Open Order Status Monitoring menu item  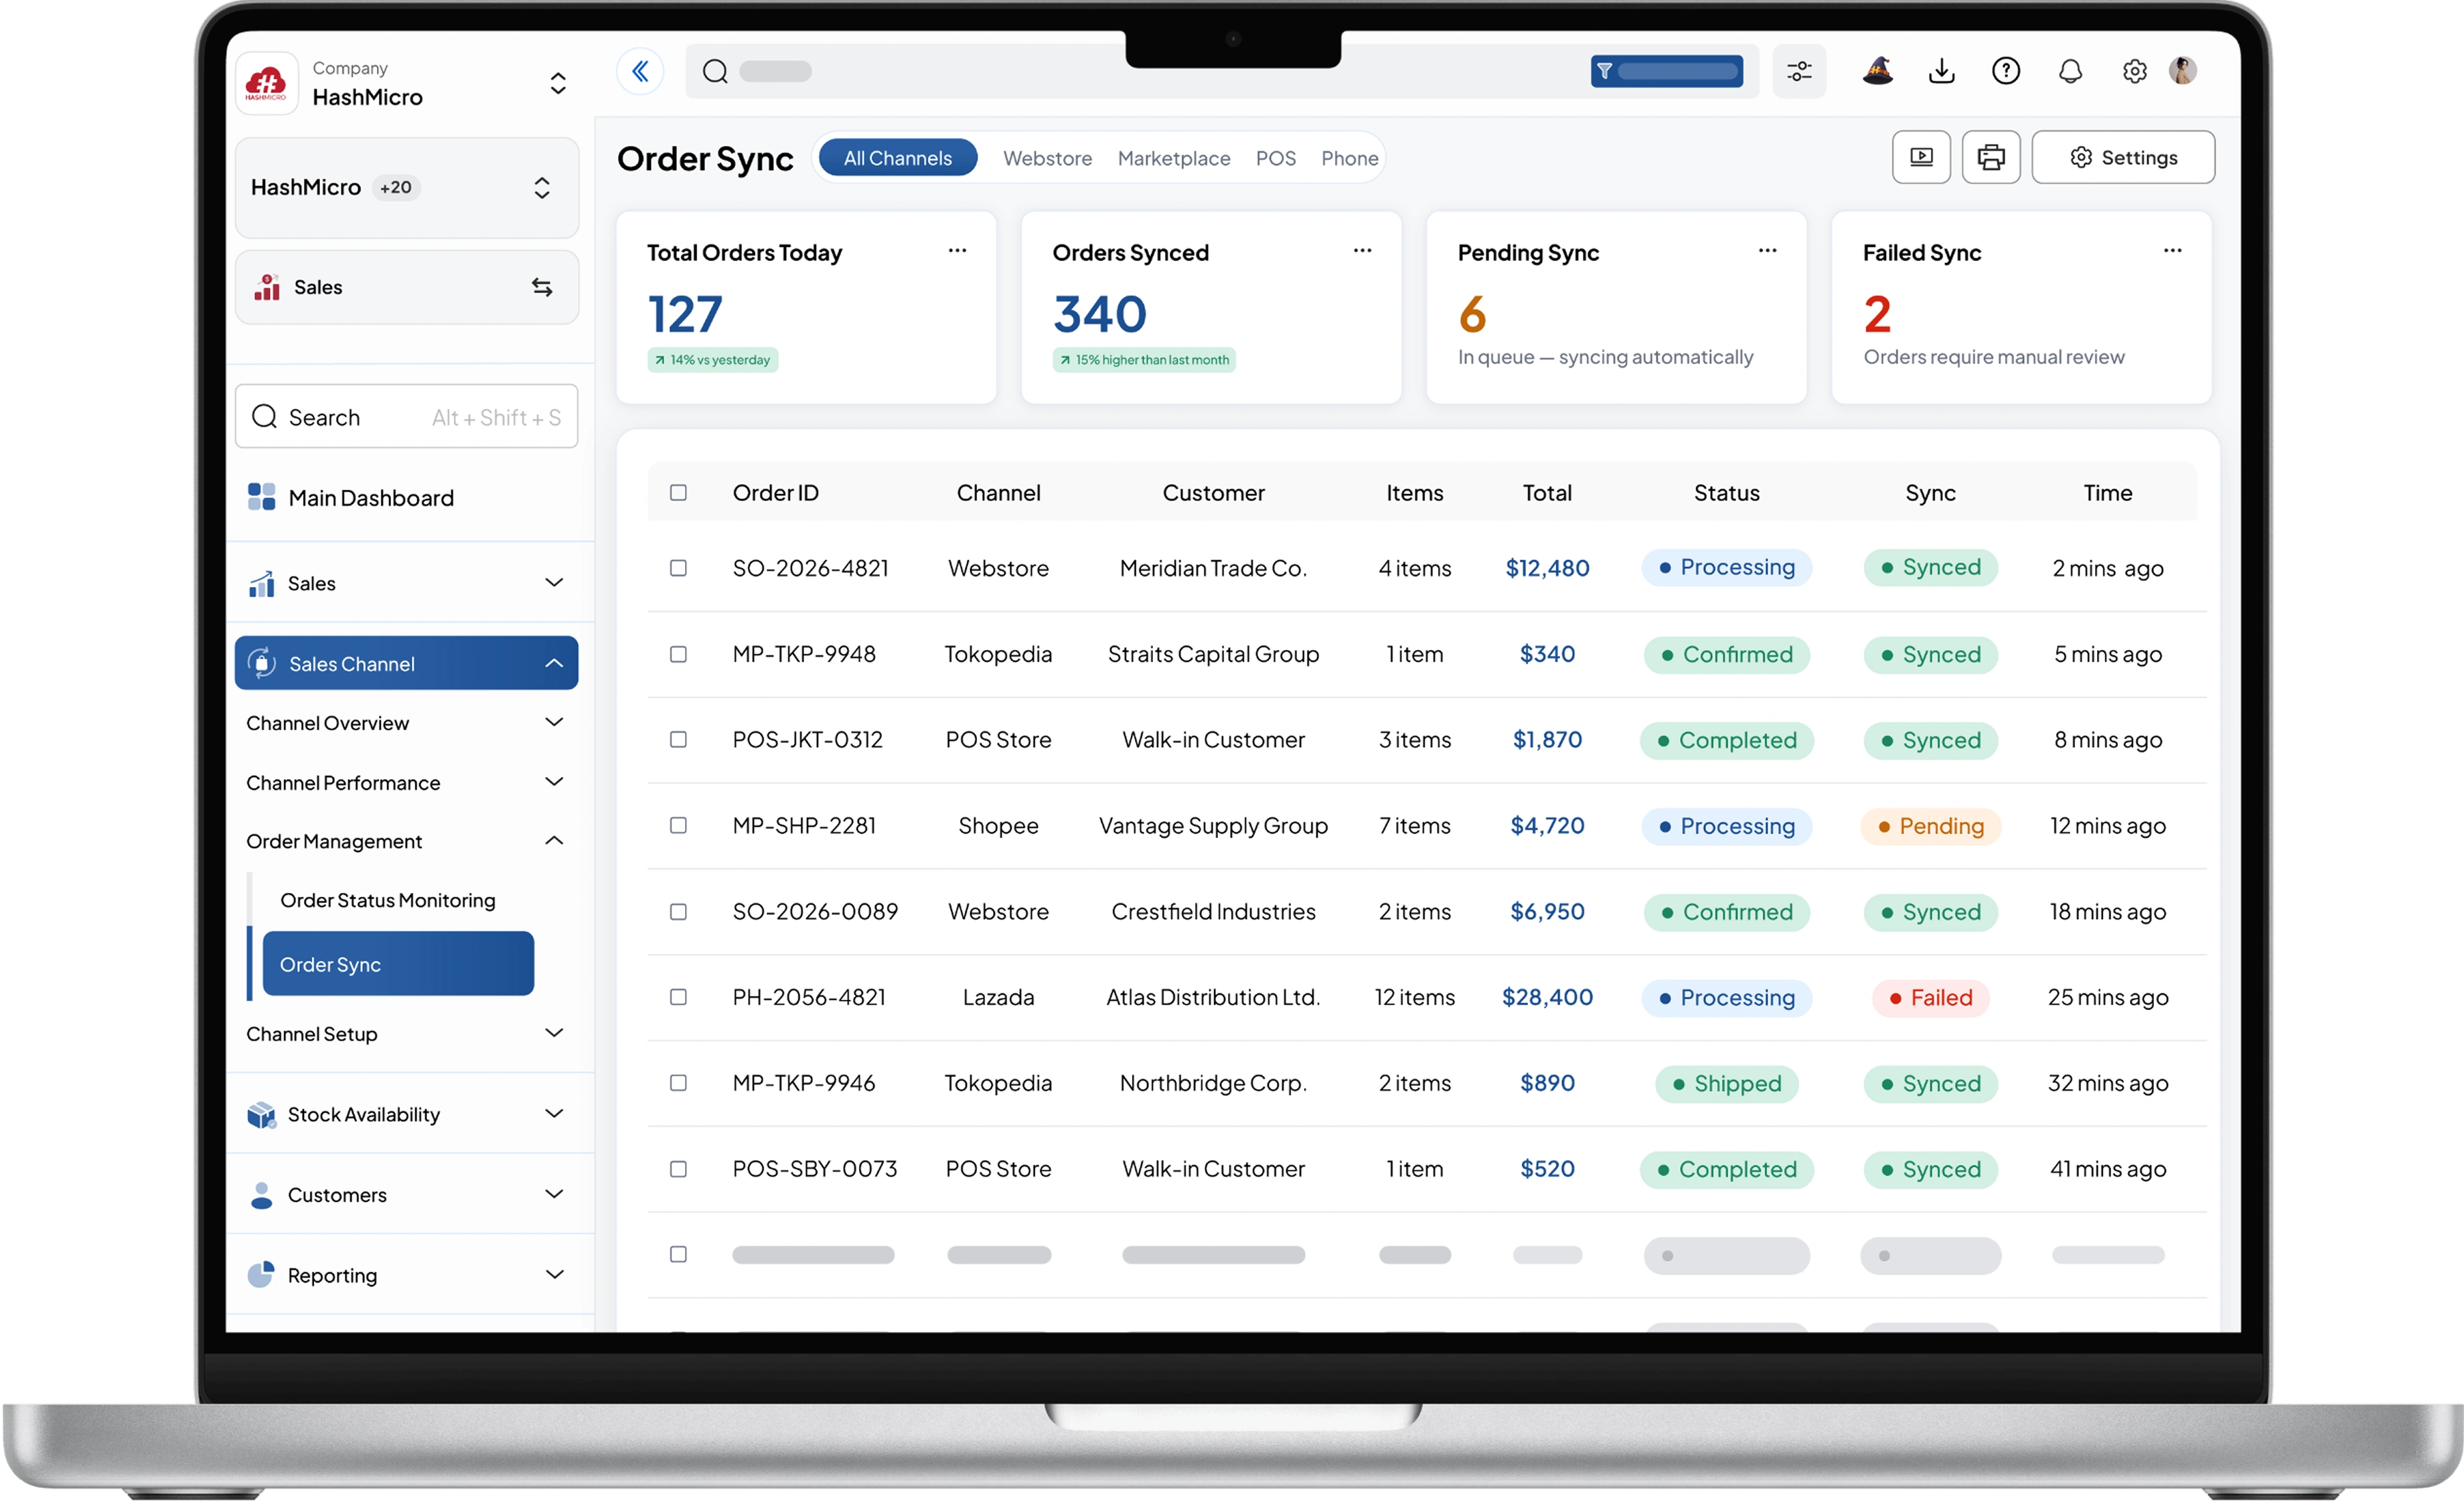coord(388,900)
